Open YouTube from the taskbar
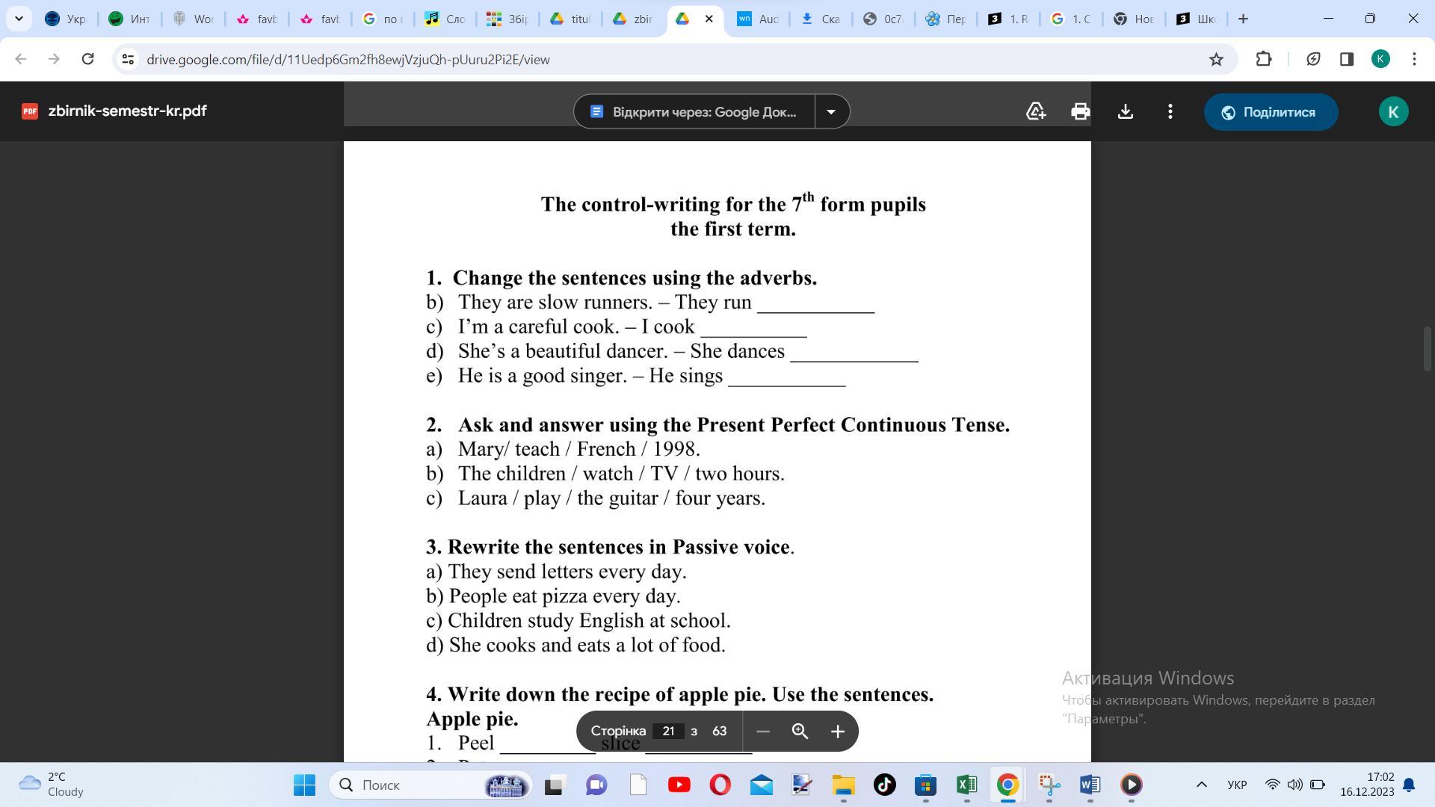 [679, 785]
